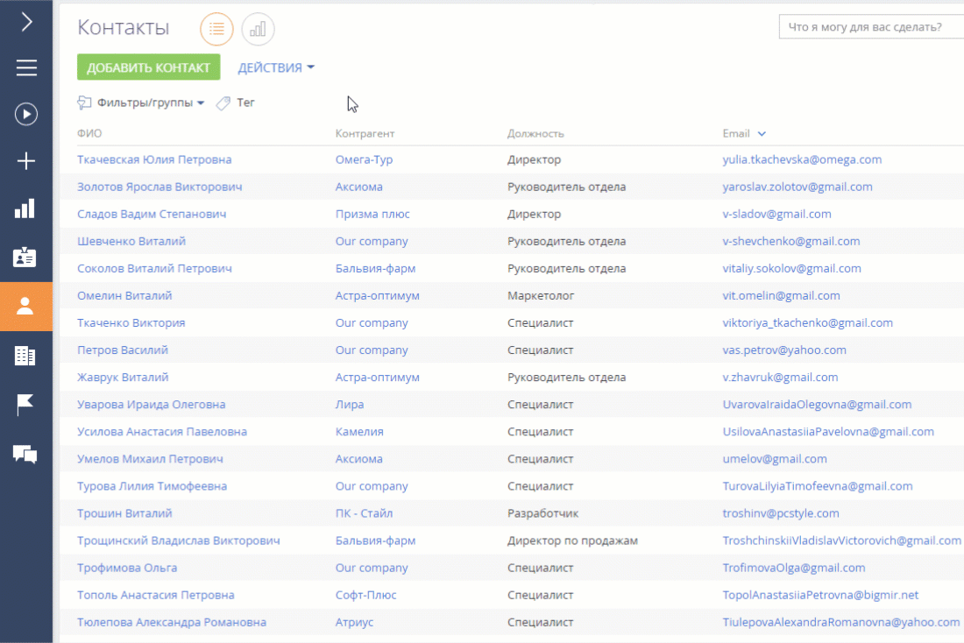Switch to list view of contacts

pos(216,29)
